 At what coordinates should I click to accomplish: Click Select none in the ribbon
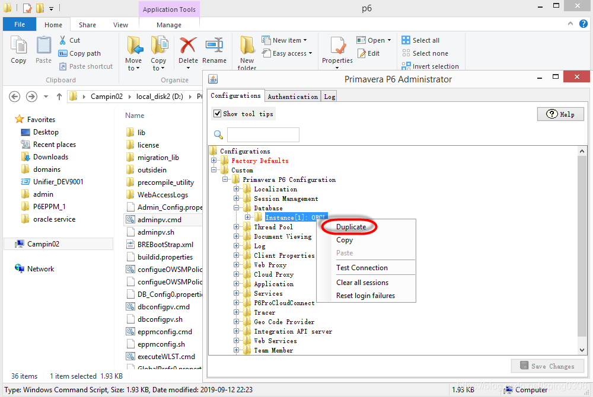pos(425,53)
